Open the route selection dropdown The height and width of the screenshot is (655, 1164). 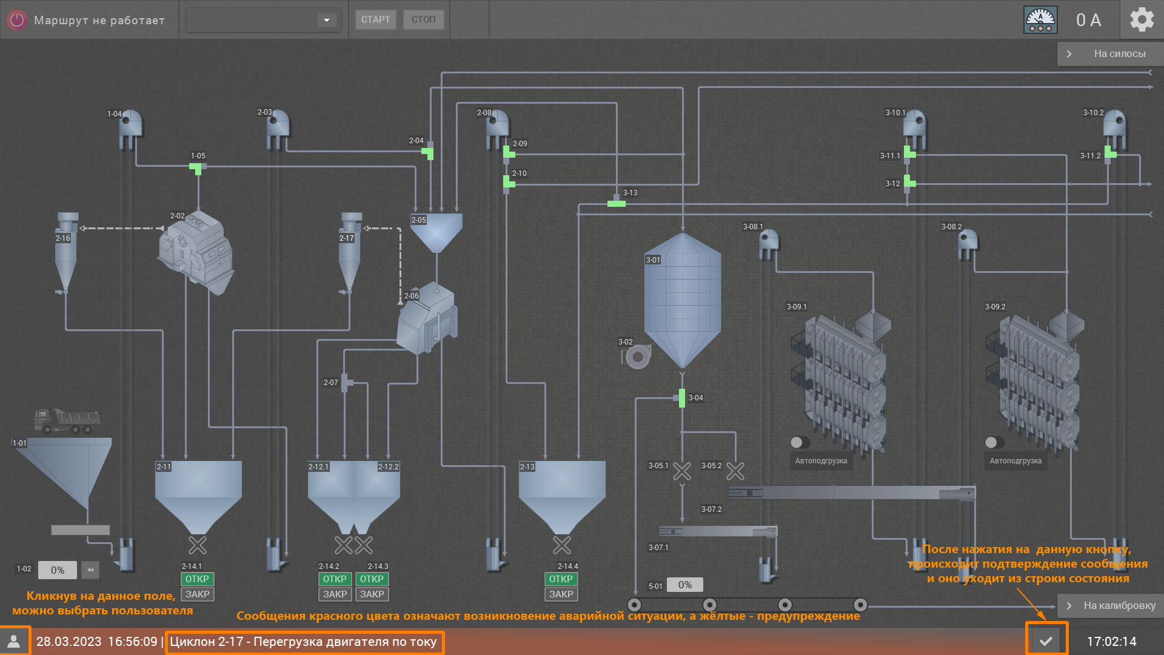pos(326,20)
